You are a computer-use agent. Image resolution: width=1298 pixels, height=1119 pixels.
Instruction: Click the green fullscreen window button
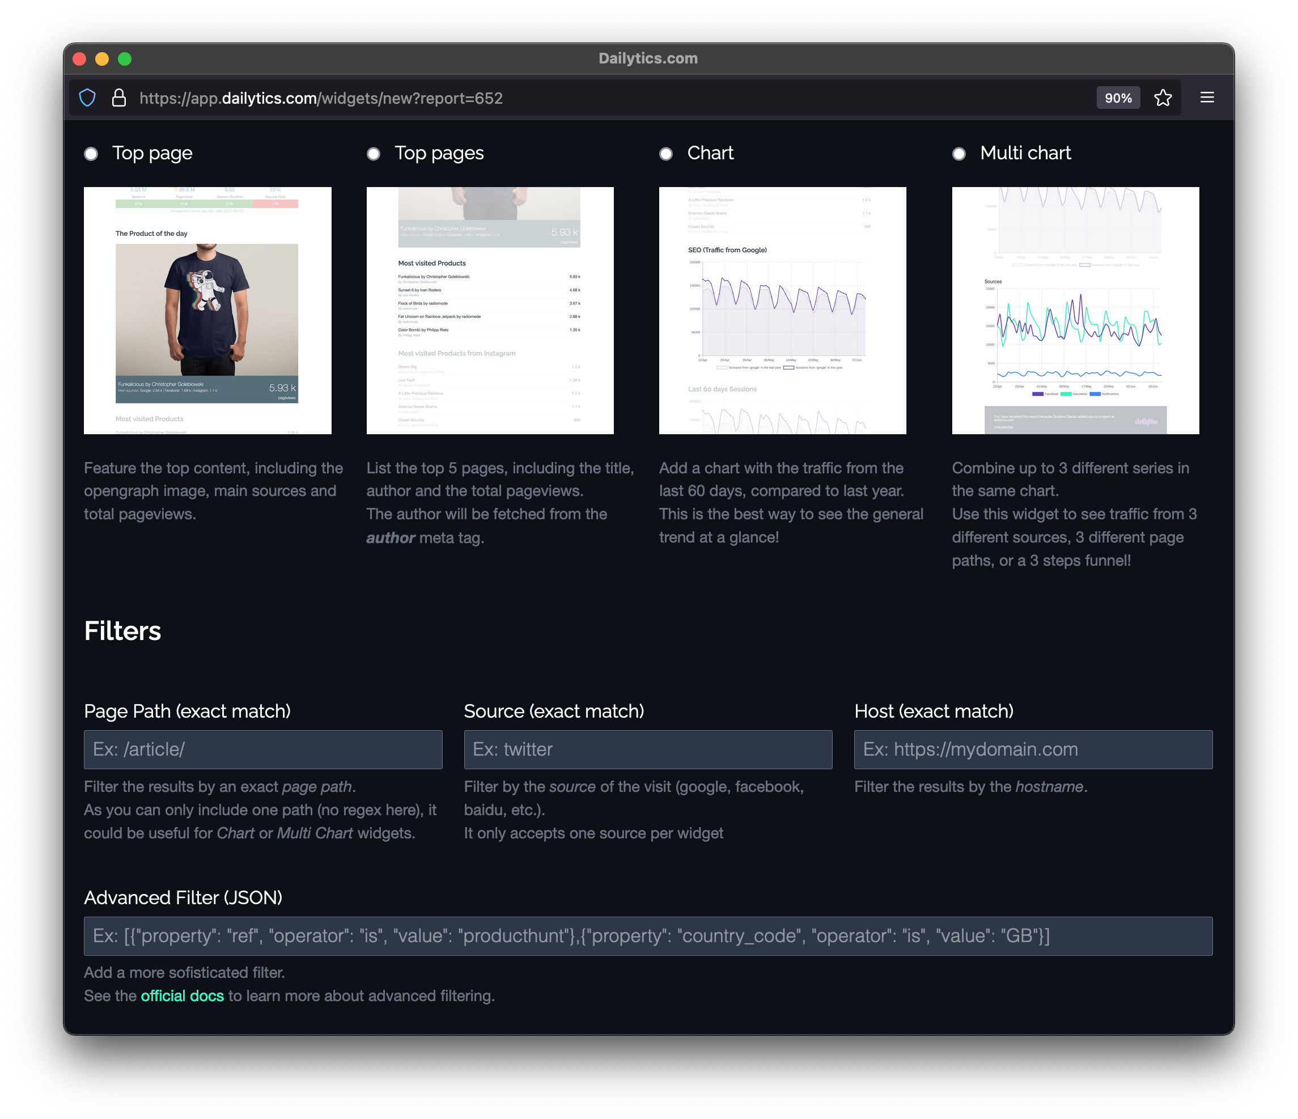point(125,59)
